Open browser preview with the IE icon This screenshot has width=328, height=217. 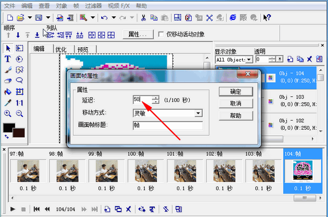coord(233,17)
